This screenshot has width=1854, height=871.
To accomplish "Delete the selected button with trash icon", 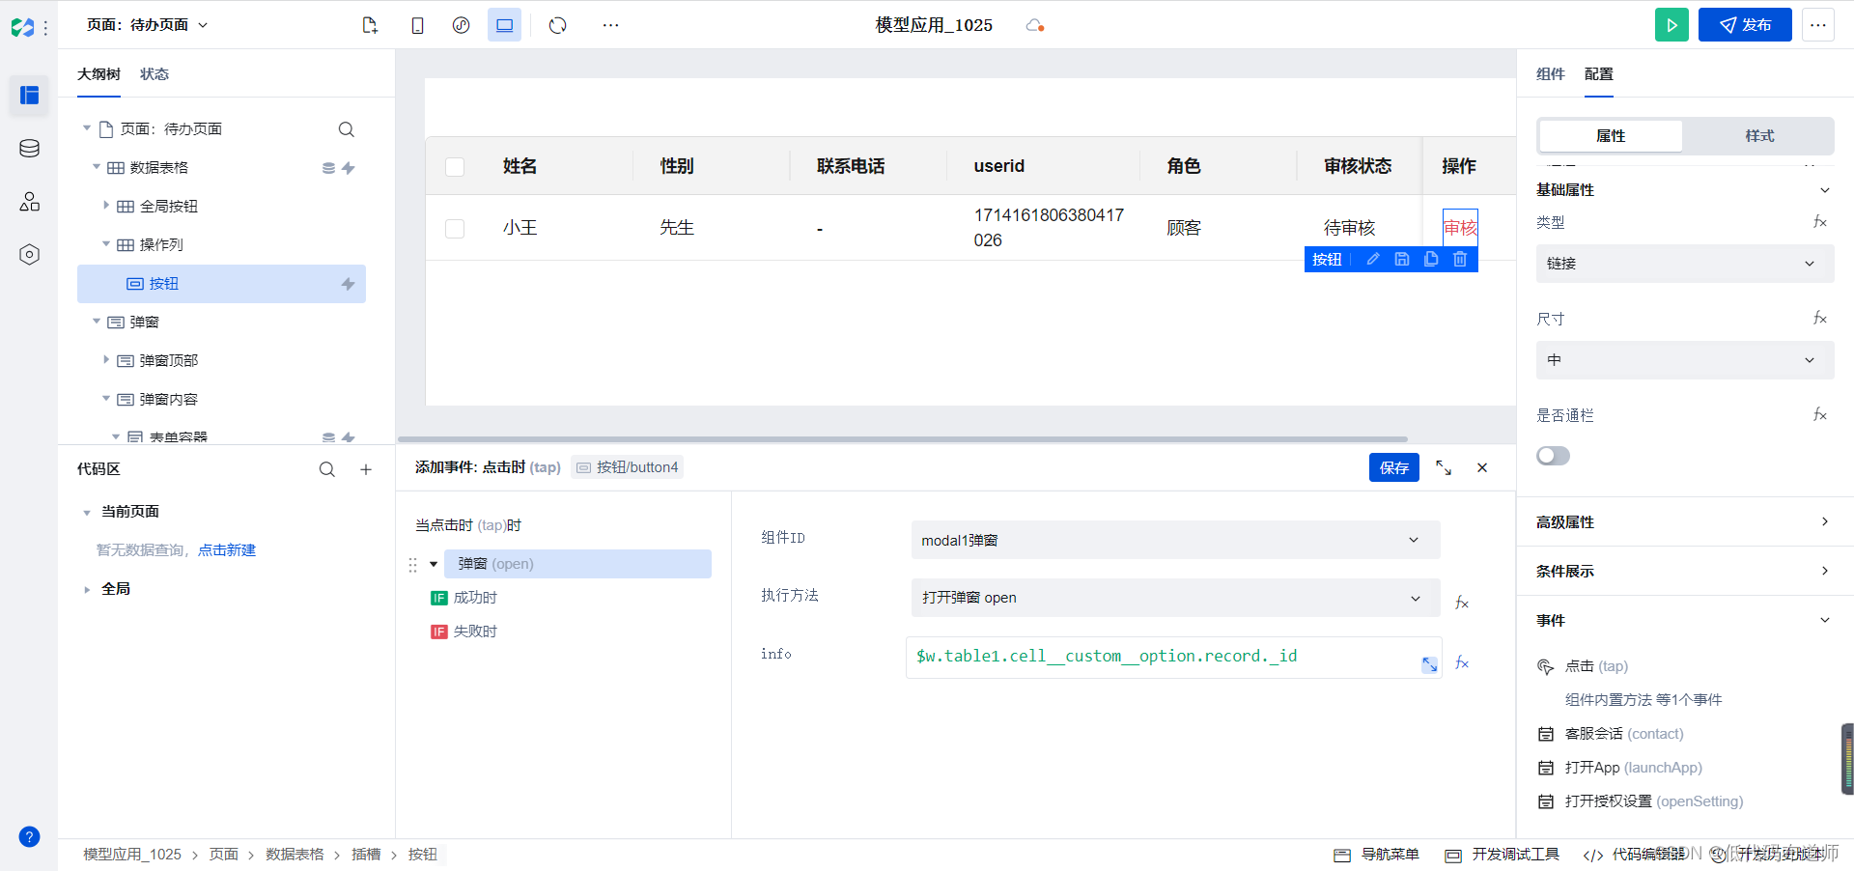I will click(x=1460, y=259).
